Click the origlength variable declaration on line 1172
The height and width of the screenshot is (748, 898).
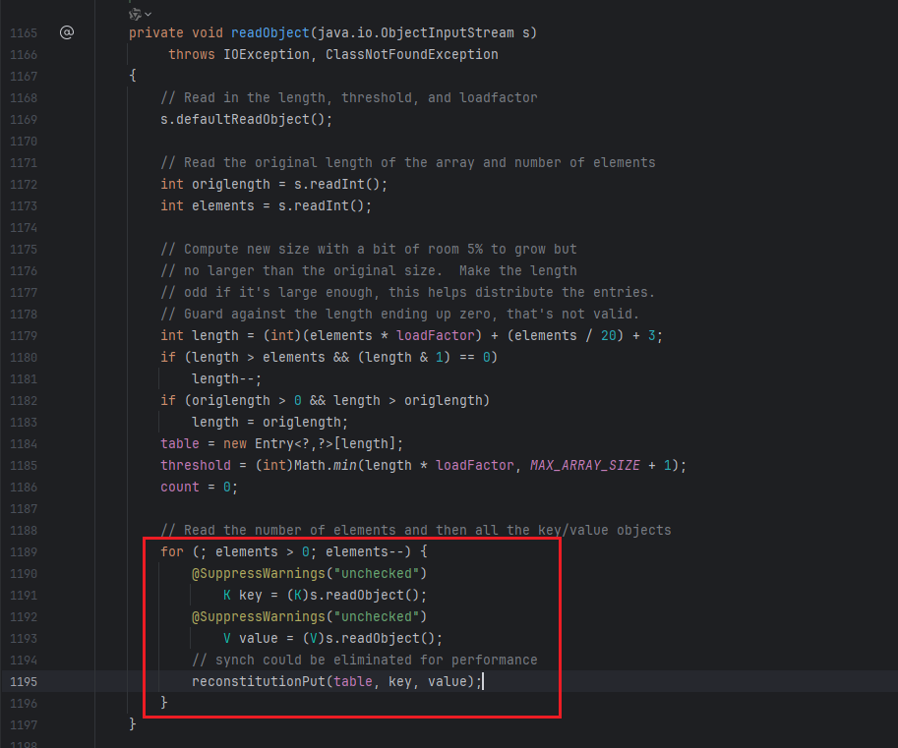tap(231, 184)
